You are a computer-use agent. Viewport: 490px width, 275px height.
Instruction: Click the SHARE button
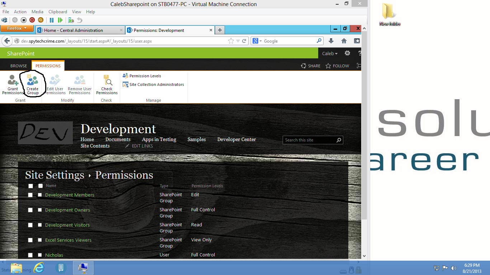click(311, 66)
